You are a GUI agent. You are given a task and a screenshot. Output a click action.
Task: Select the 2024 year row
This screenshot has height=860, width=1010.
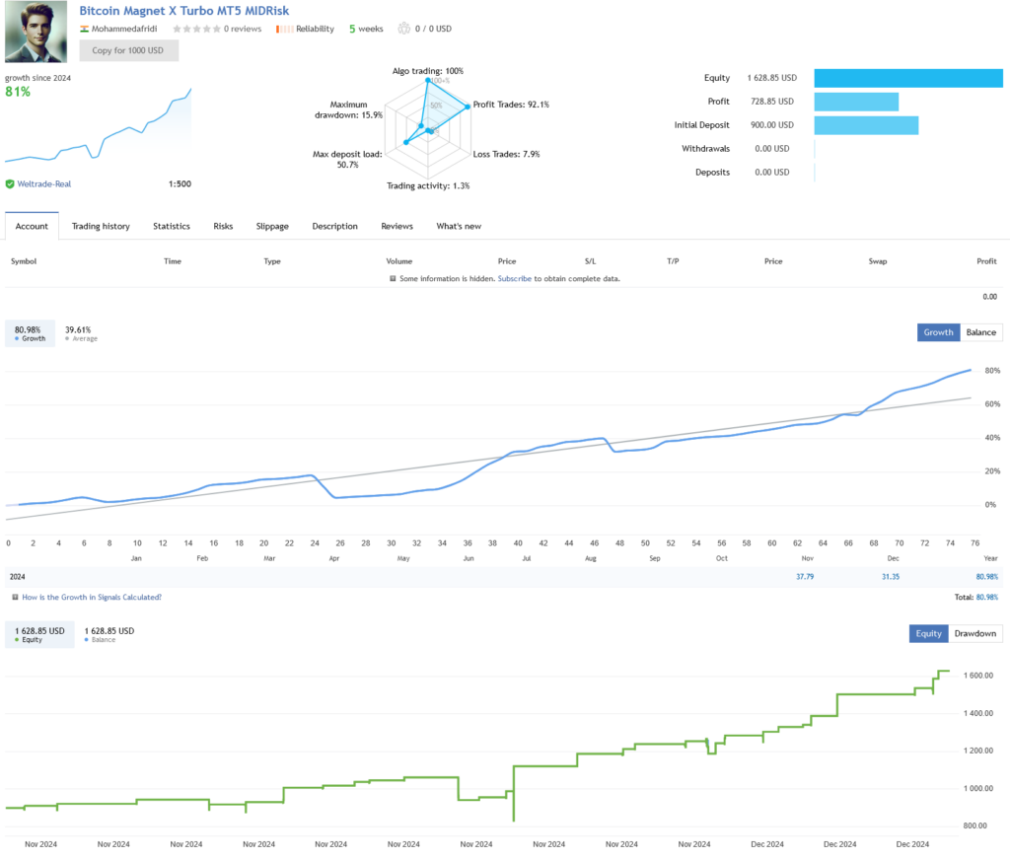[20, 576]
